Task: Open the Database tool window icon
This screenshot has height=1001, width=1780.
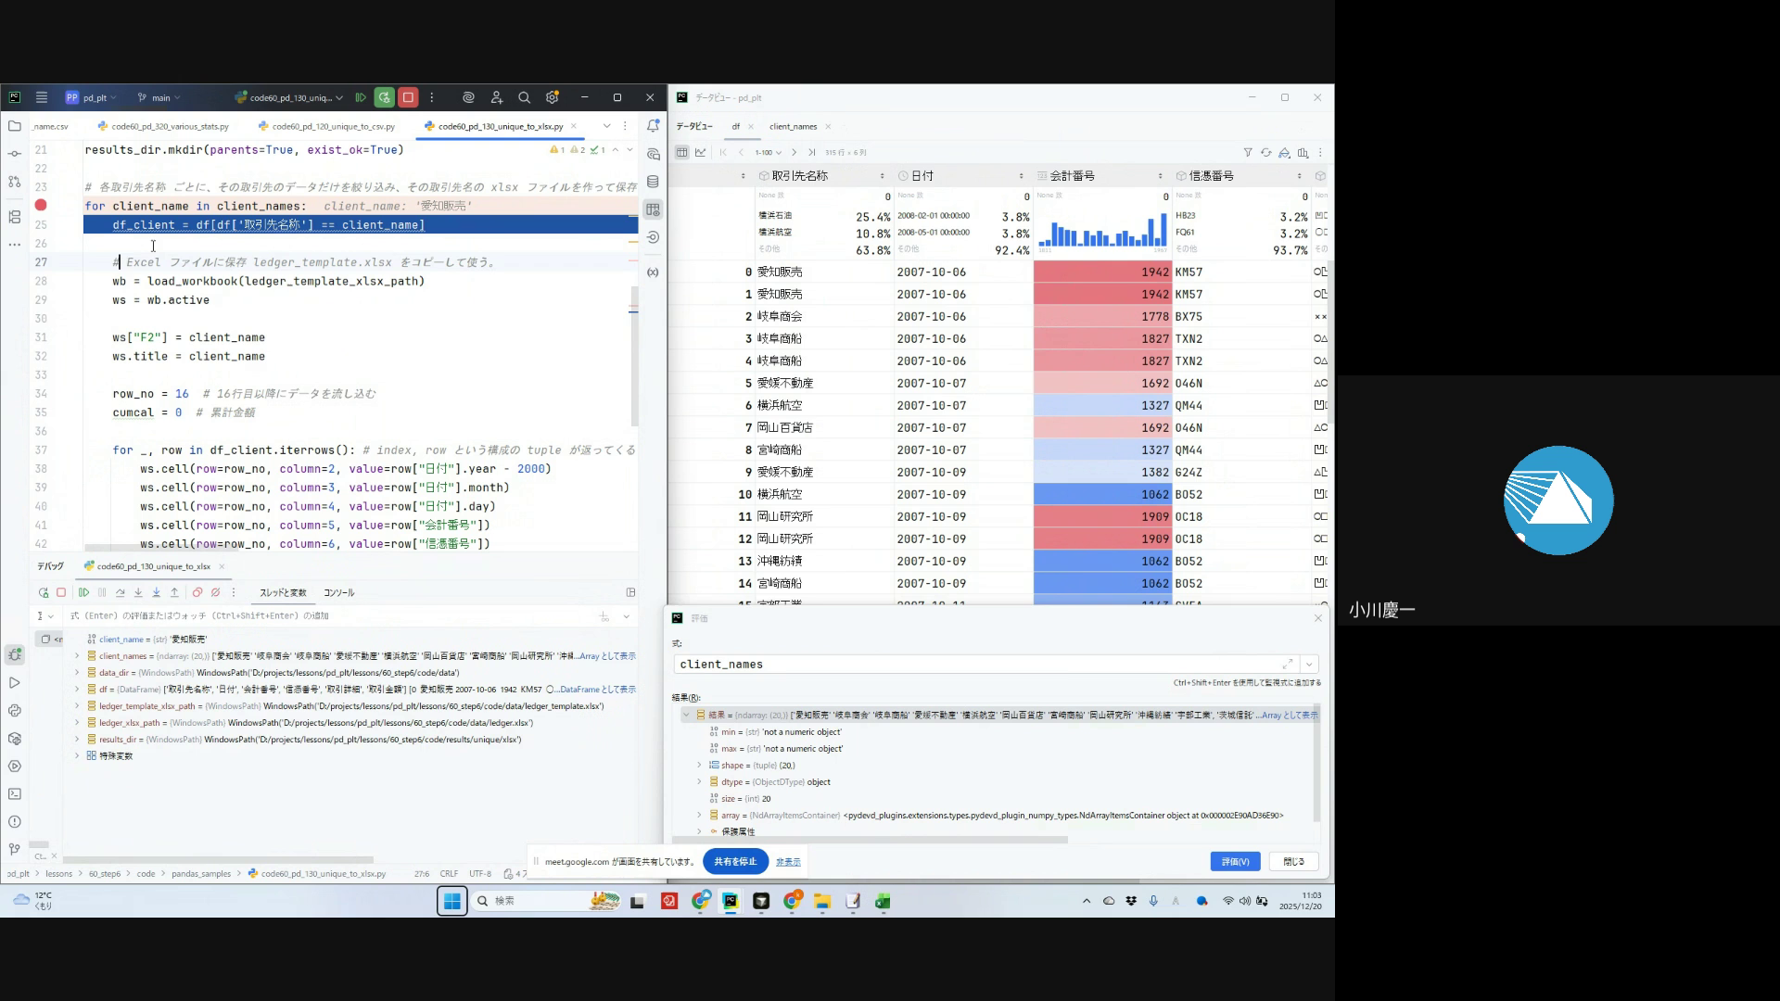Action: click(x=653, y=182)
